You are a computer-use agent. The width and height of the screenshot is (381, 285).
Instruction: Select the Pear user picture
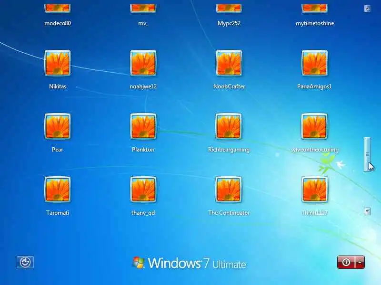tap(58, 126)
